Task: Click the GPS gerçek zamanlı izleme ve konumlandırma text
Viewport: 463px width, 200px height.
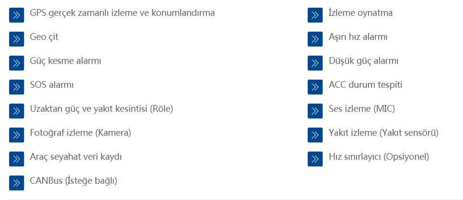Action: tap(122, 13)
